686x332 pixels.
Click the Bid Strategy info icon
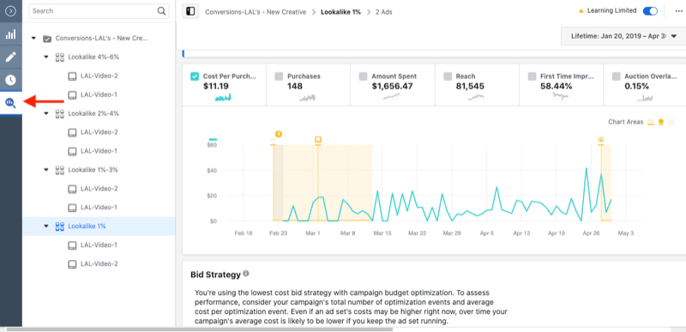246,274
